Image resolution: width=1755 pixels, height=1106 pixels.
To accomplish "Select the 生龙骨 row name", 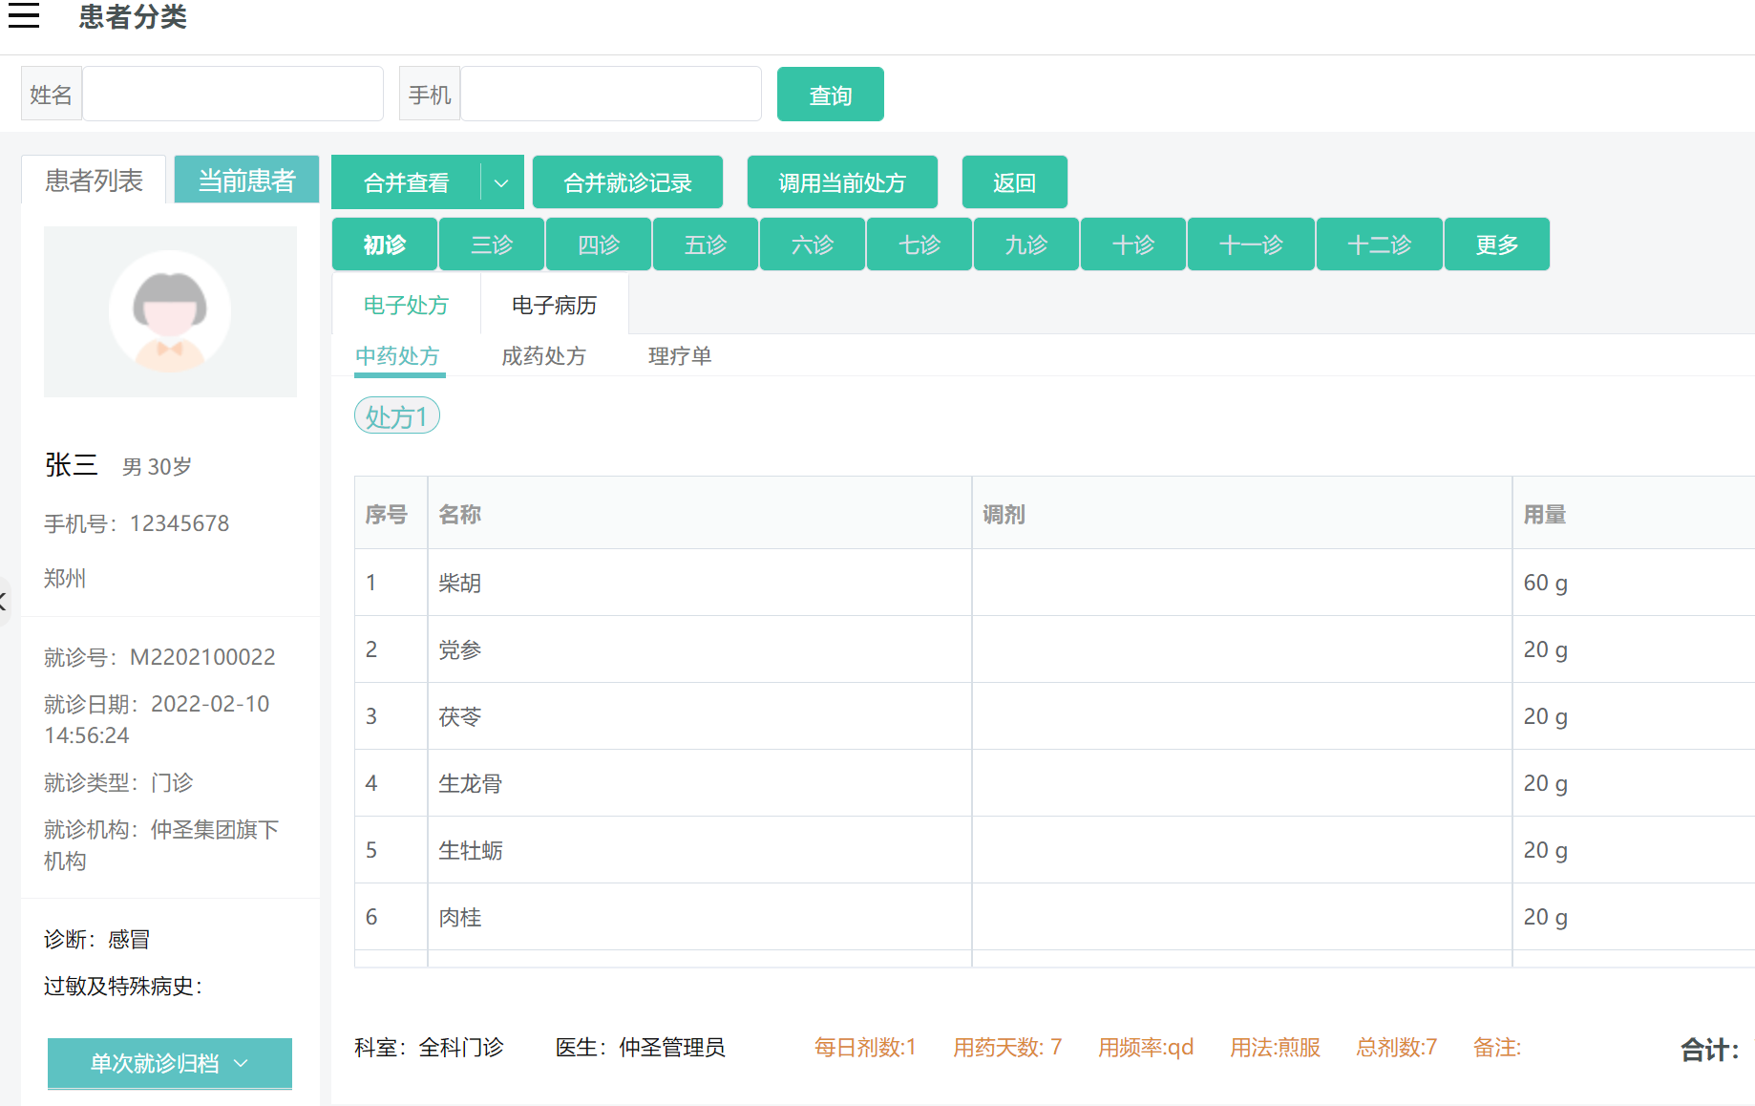I will (470, 783).
